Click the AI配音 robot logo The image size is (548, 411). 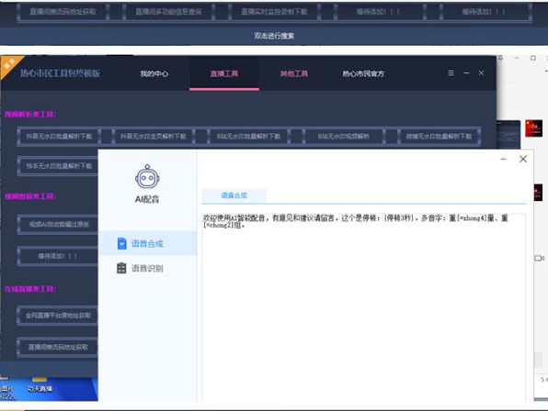point(147,177)
